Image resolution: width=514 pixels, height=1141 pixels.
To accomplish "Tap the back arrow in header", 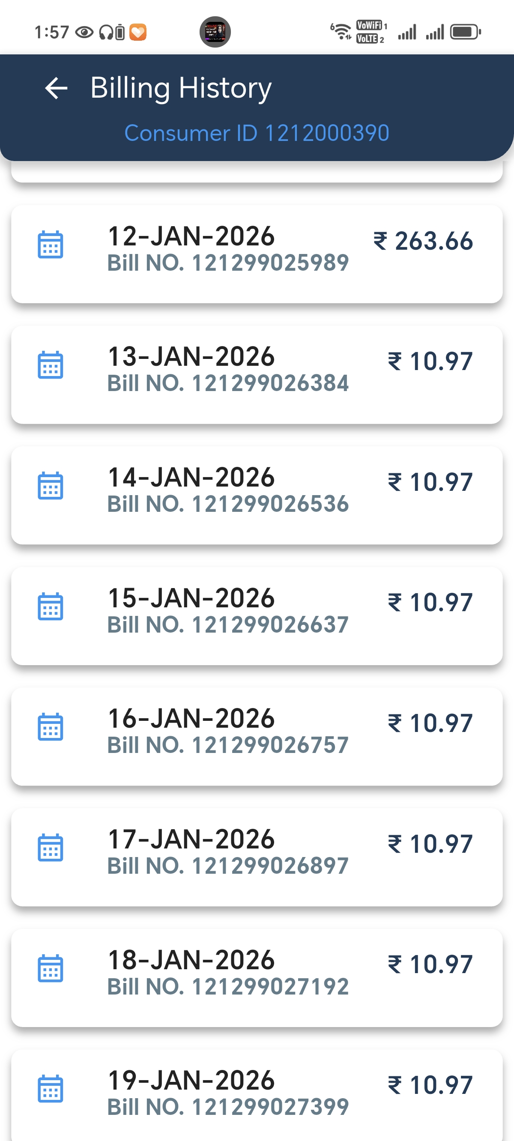I will pos(56,88).
